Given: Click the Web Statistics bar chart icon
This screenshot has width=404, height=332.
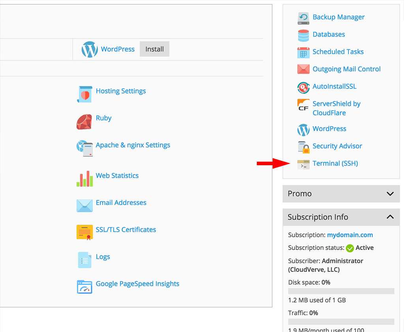Looking at the screenshot, I should pos(84,179).
